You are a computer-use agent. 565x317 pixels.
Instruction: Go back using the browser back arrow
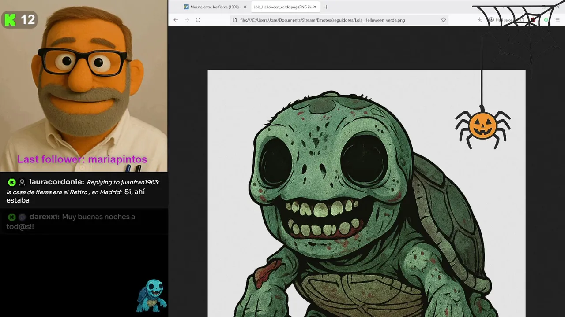(x=176, y=20)
